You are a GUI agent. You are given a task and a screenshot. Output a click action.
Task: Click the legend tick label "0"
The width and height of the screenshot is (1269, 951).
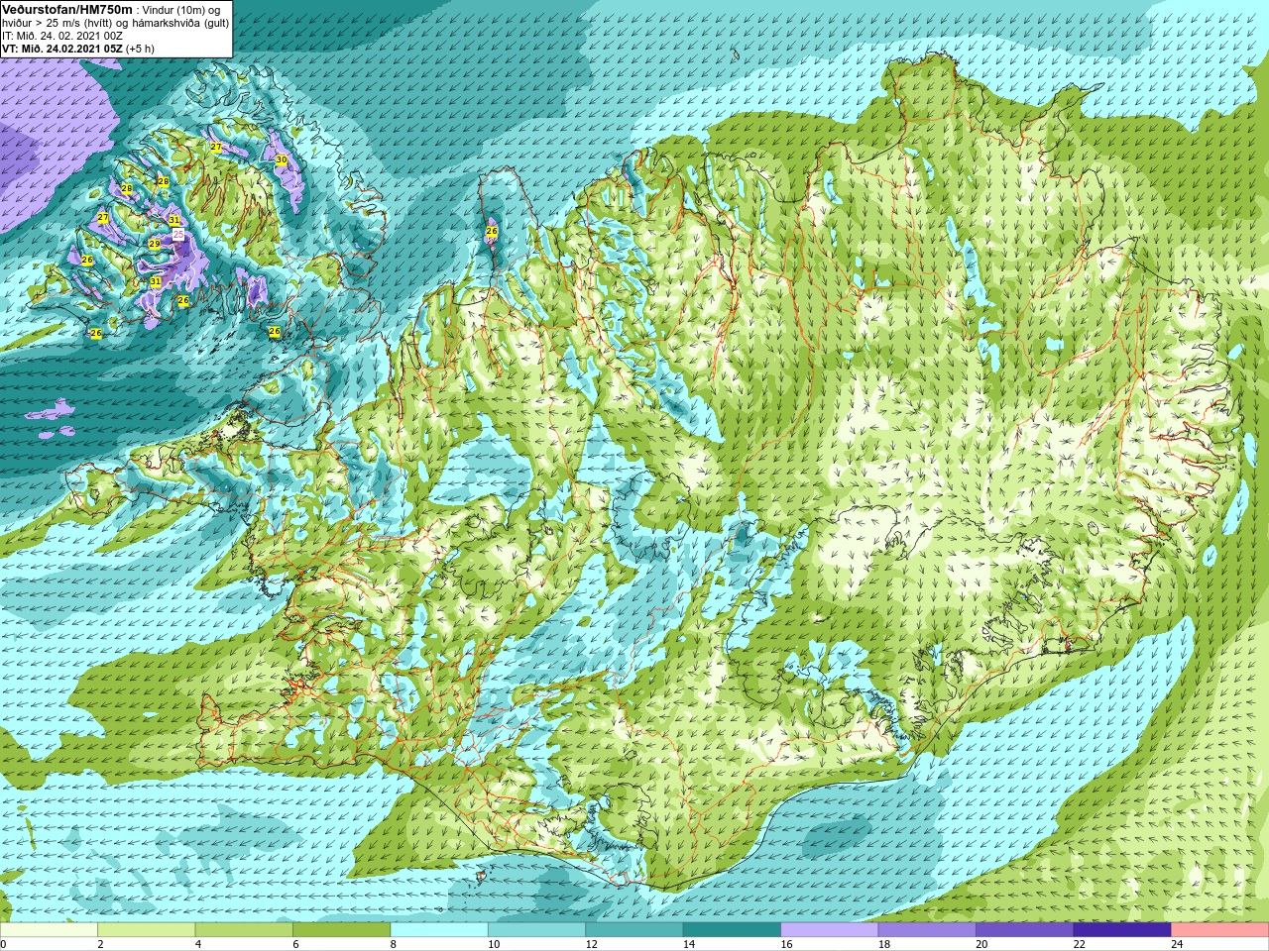point(3,944)
